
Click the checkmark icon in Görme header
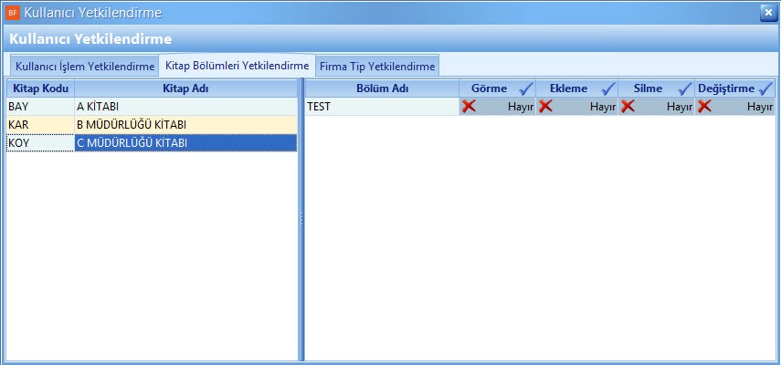click(525, 89)
